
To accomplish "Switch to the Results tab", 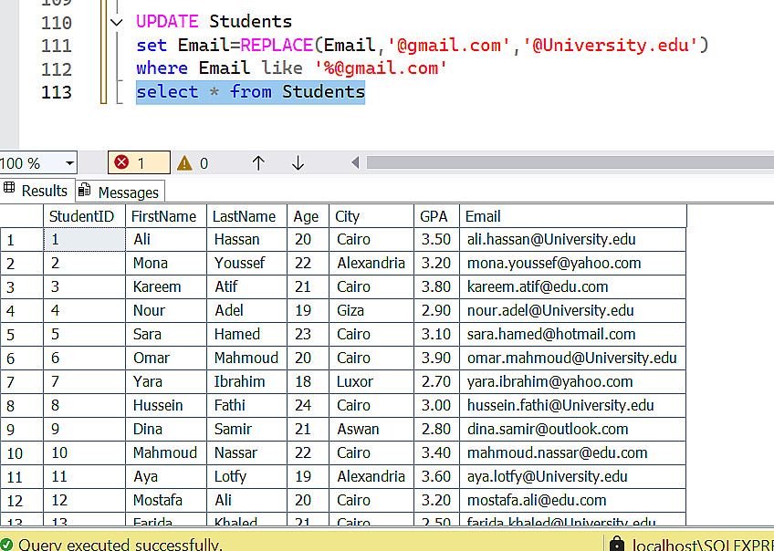I will [x=37, y=191].
